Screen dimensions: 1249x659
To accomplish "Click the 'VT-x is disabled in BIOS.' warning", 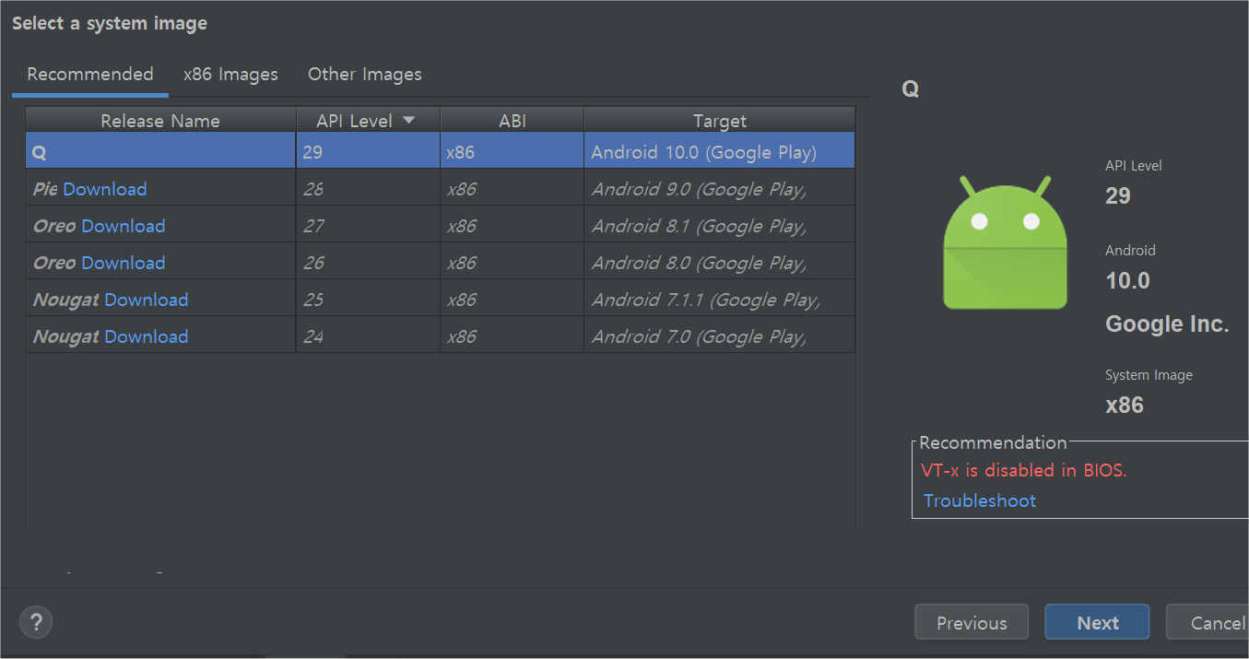I will coord(1024,470).
